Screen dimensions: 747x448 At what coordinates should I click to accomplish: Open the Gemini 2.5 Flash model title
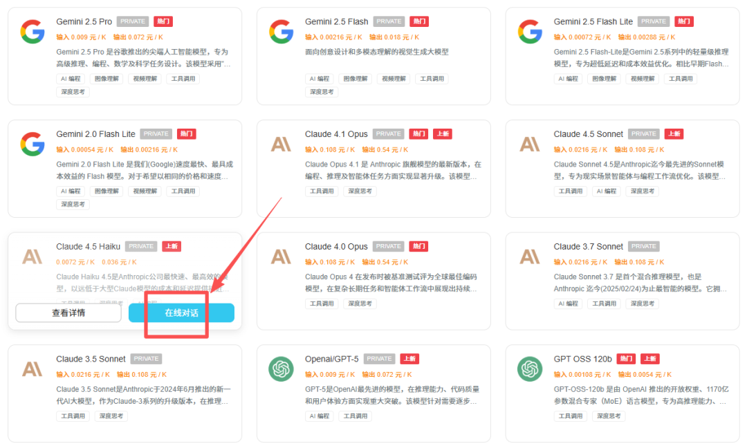[x=336, y=21]
